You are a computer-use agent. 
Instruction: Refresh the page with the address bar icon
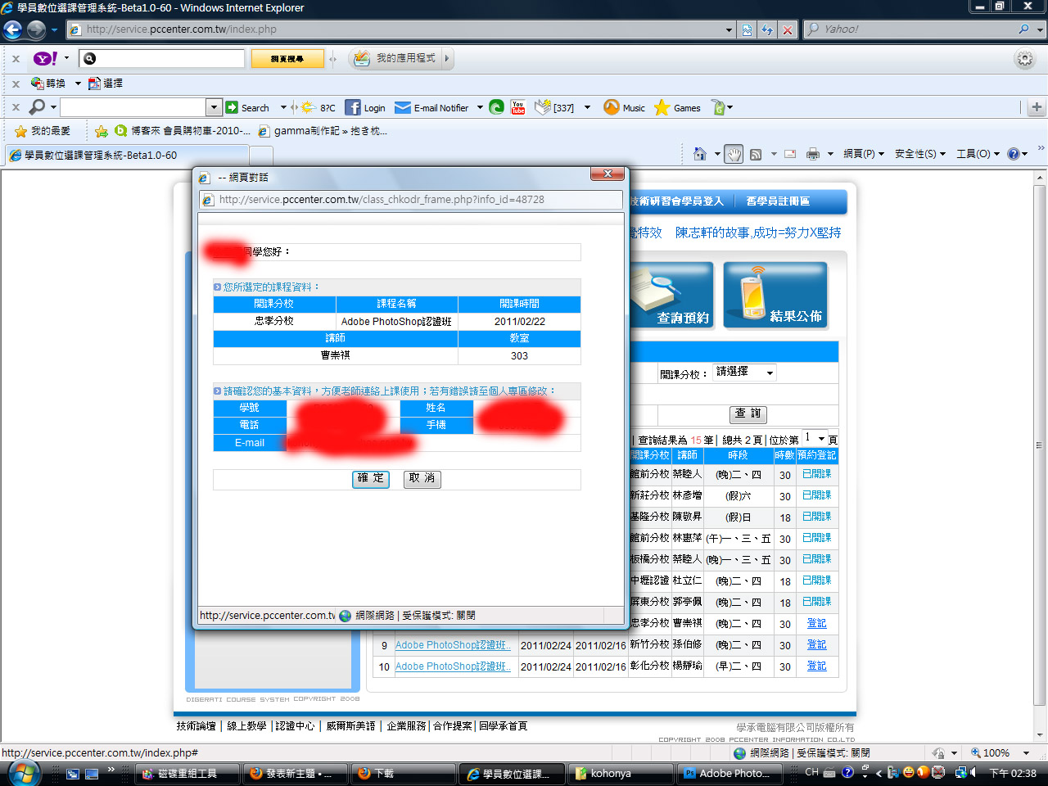(767, 29)
